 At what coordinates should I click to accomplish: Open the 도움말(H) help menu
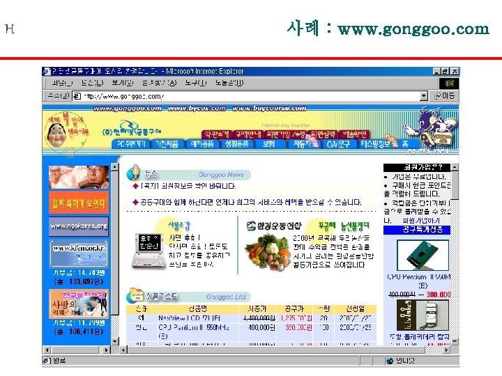point(229,83)
